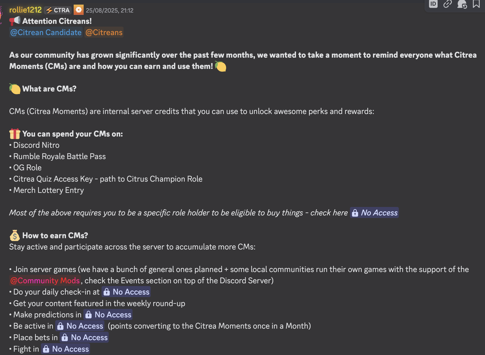Bookmark this message with the bookmark icon

point(476,4)
